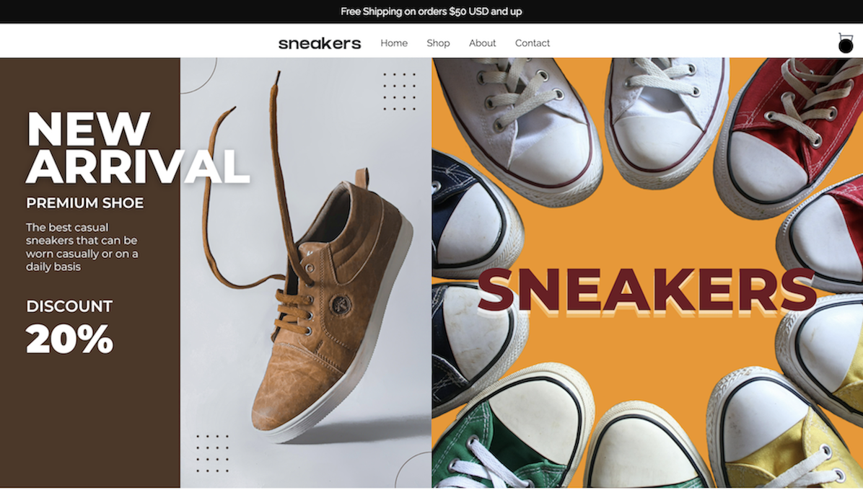Open the Shop menu item
The height and width of the screenshot is (490, 863).
[438, 43]
